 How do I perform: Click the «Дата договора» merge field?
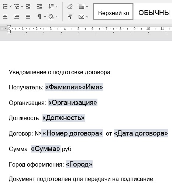tap(141, 133)
